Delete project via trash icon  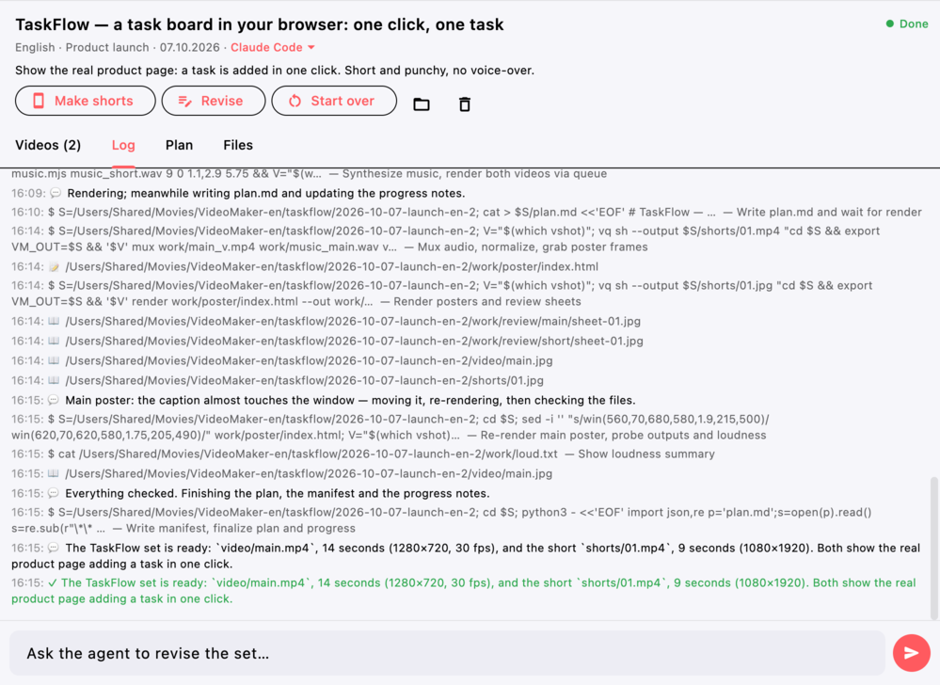point(465,104)
